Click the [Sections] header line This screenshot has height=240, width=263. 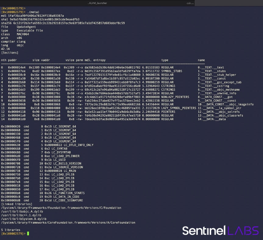[9, 53]
